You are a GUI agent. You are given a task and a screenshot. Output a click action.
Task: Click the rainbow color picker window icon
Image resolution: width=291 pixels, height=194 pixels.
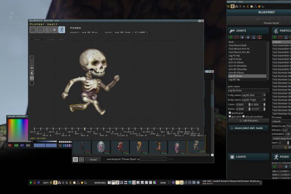(155, 183)
